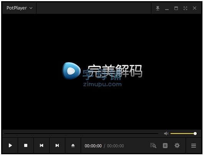Click the volume slider handle
This screenshot has width=204, height=155.
(195, 134)
